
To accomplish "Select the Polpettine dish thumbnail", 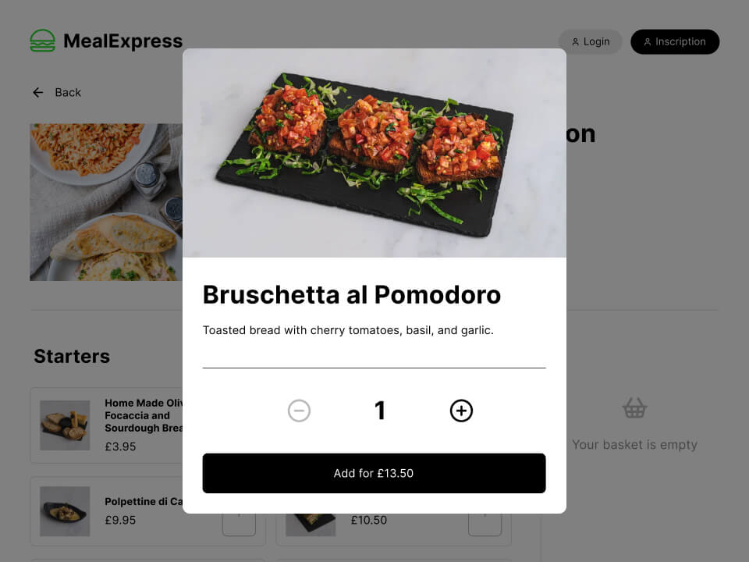I will point(65,511).
